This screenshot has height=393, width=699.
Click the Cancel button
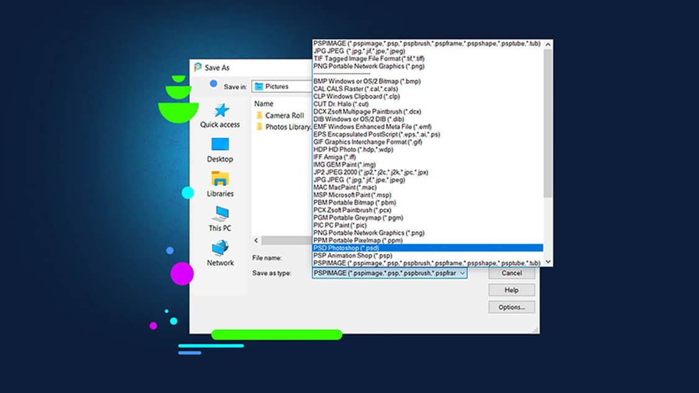tap(511, 273)
